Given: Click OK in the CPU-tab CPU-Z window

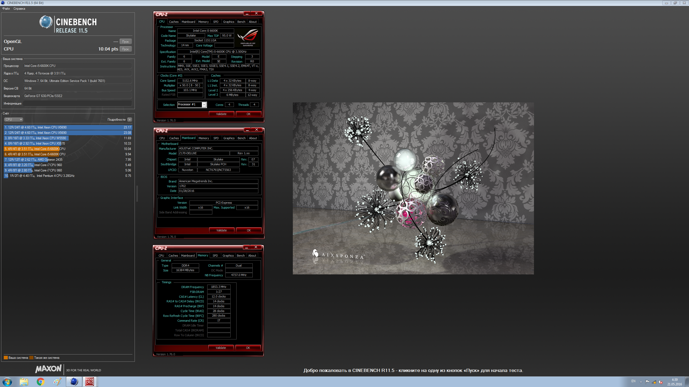Looking at the screenshot, I should (248, 114).
